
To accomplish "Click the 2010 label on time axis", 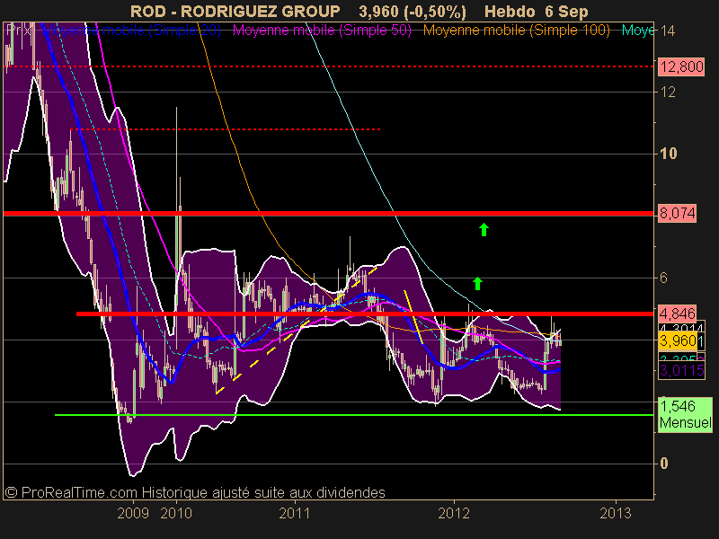I will click(x=176, y=513).
